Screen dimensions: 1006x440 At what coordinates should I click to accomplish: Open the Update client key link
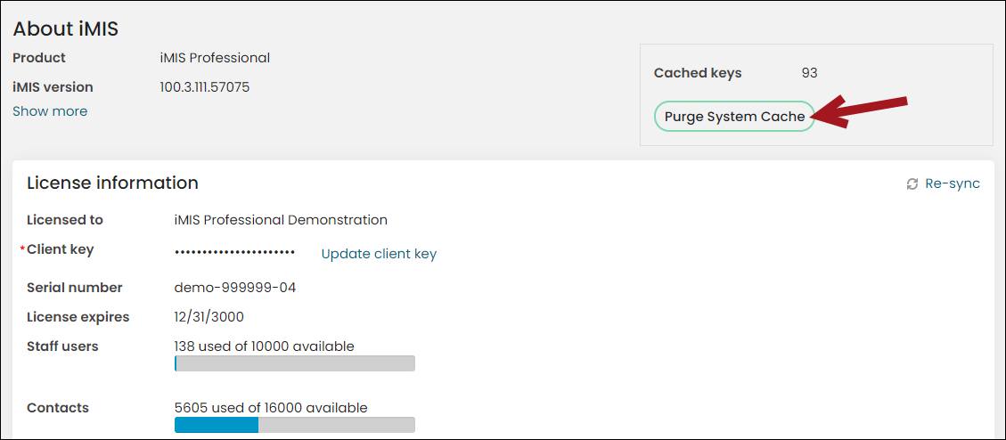pos(379,254)
